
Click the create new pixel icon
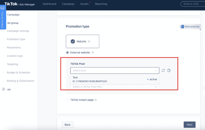pos(169,71)
